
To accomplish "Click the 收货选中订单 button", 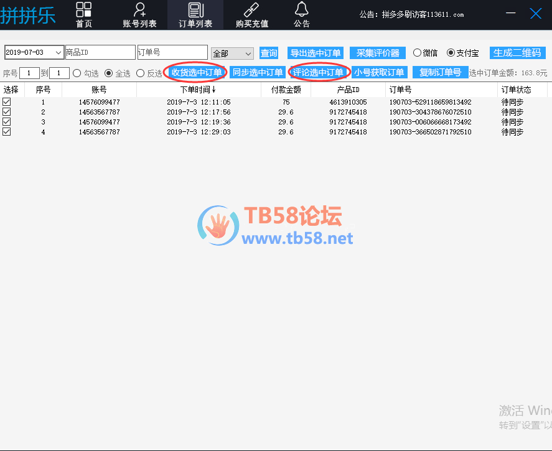I will pos(197,72).
